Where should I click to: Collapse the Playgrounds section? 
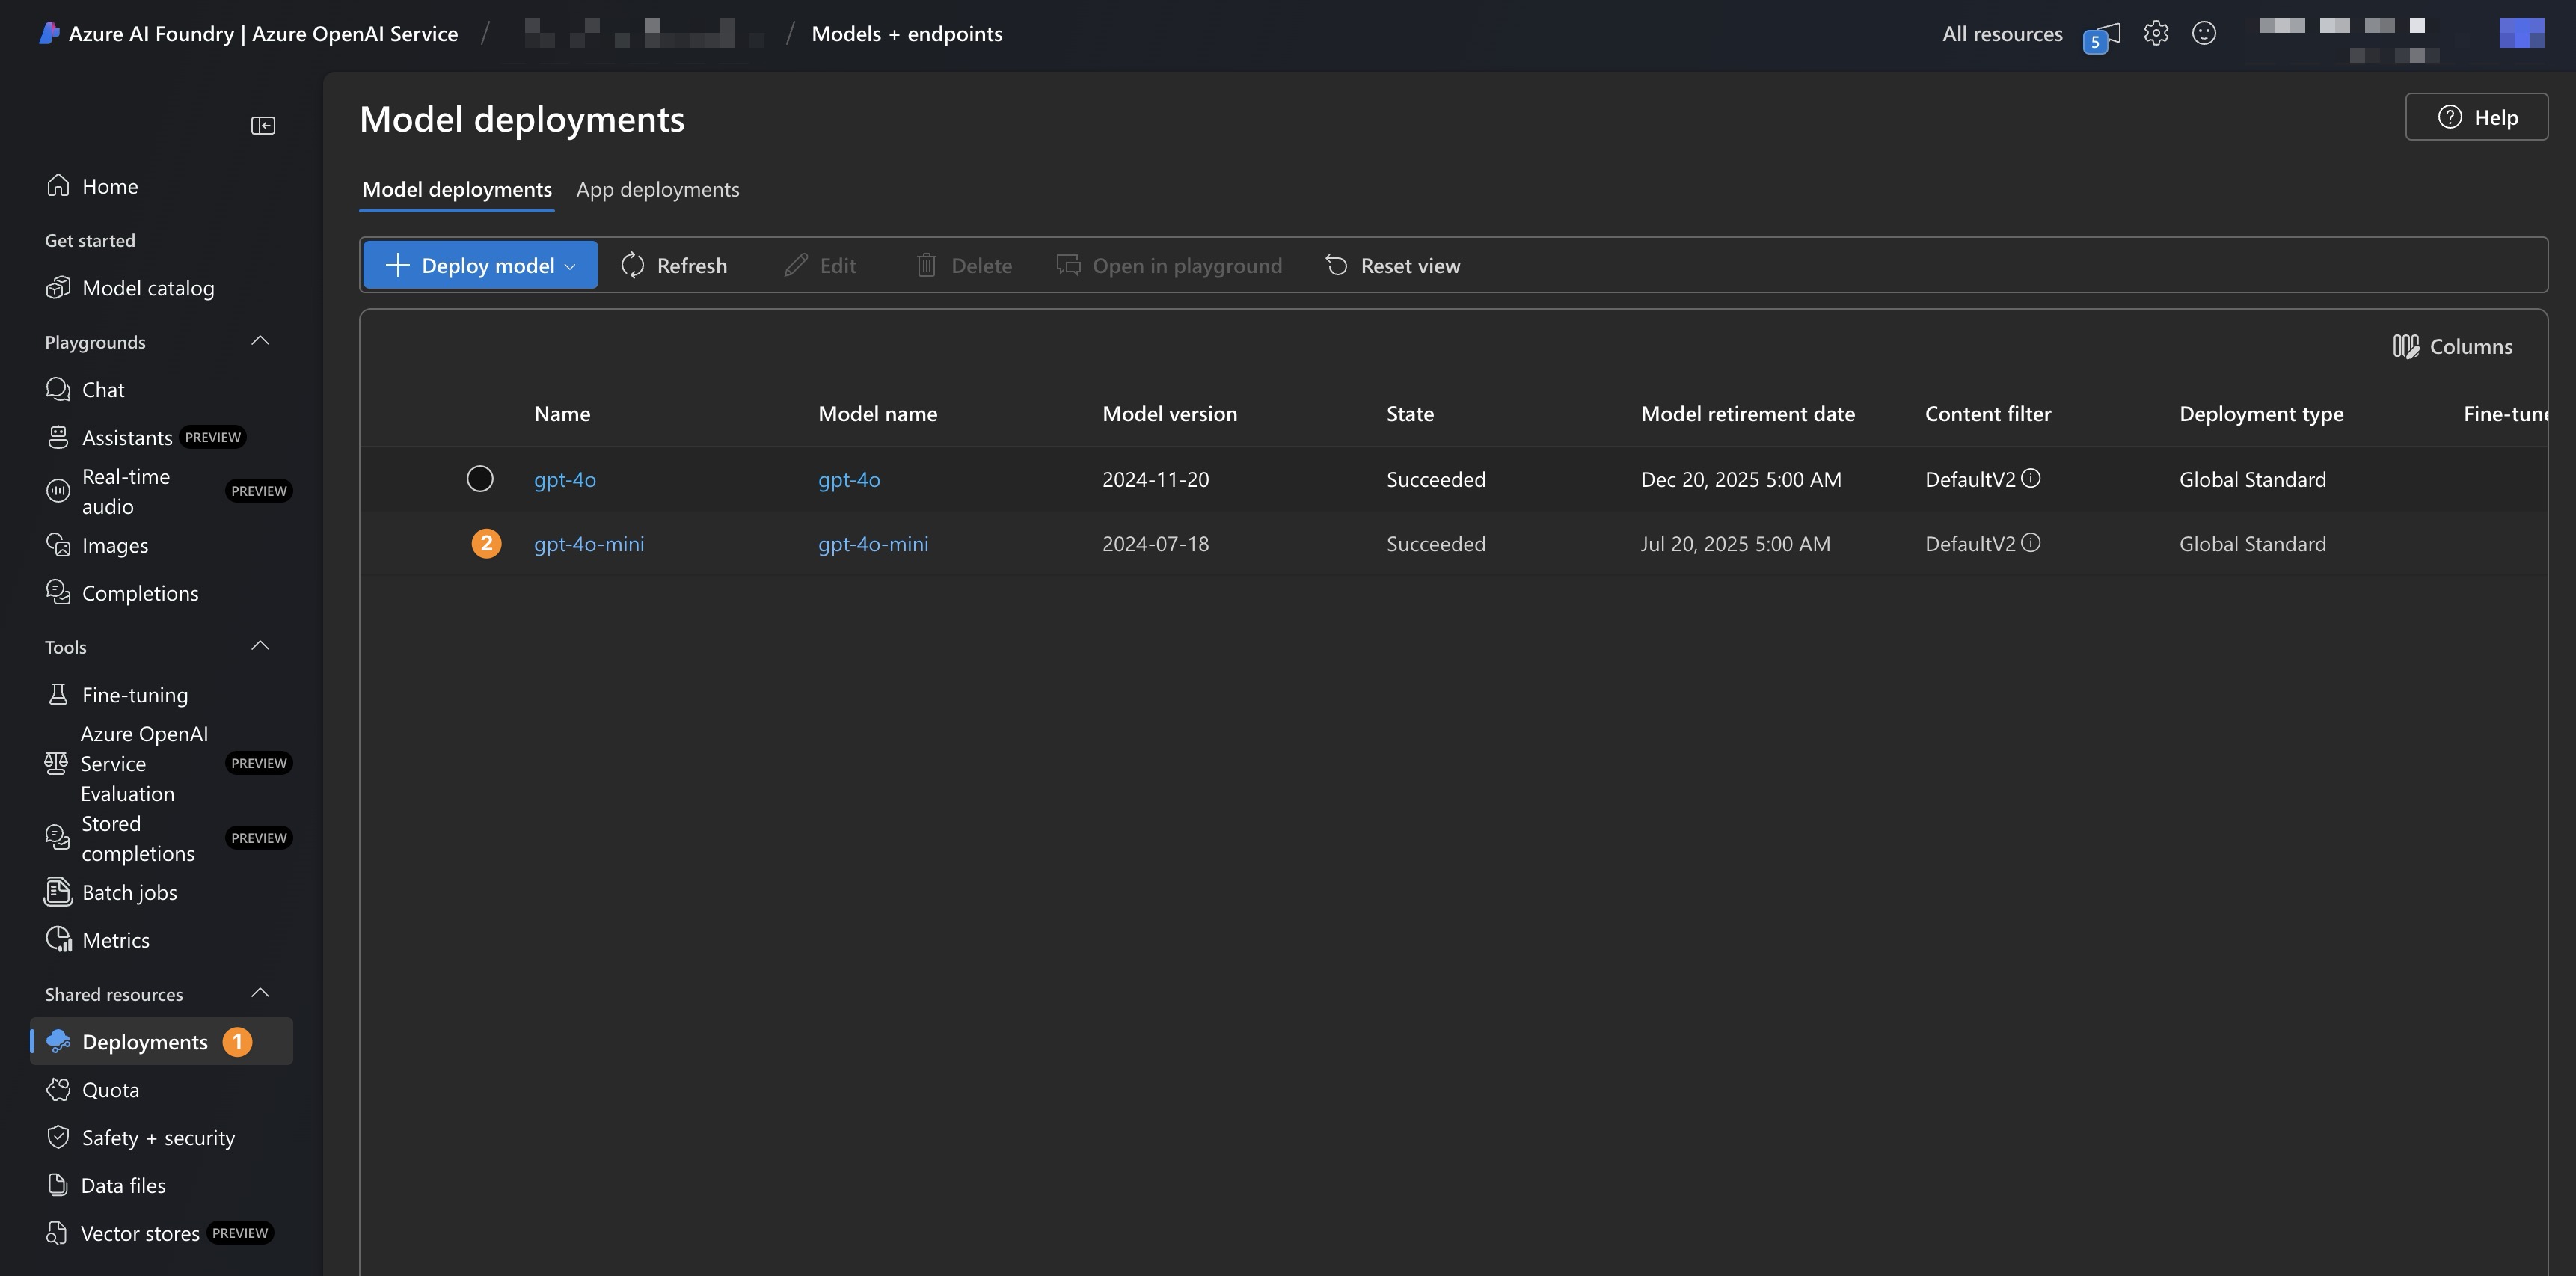[x=260, y=341]
